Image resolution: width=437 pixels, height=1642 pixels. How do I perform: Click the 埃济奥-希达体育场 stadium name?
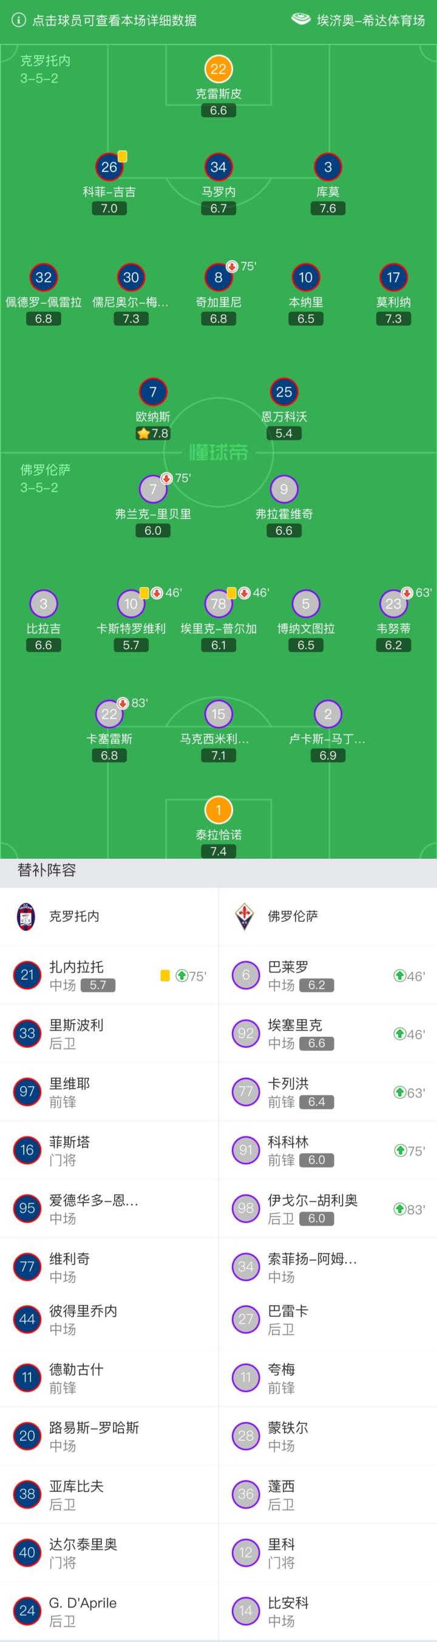coord(371,21)
